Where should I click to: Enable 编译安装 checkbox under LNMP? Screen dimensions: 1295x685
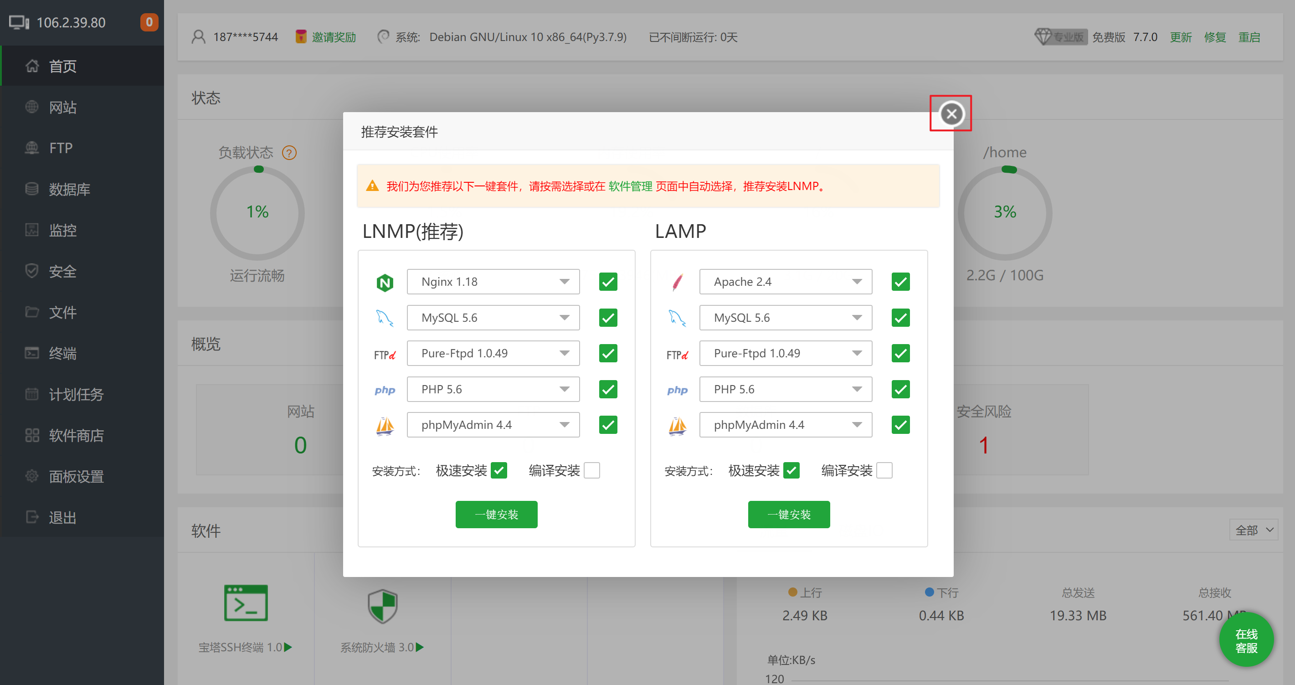[x=592, y=471]
